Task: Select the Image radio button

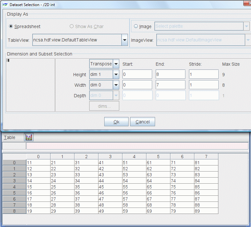Action: (136, 26)
